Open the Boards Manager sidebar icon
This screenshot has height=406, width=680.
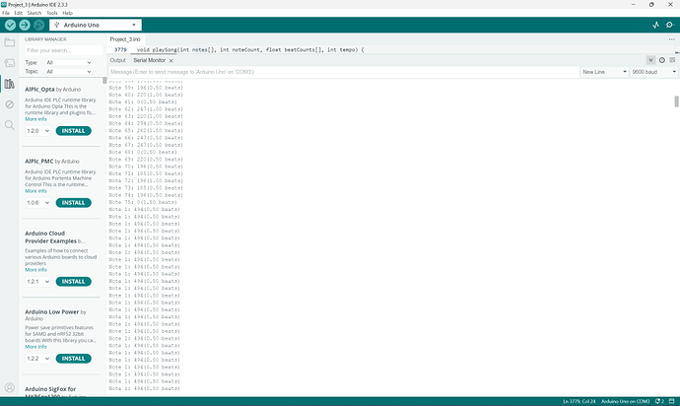tap(10, 63)
